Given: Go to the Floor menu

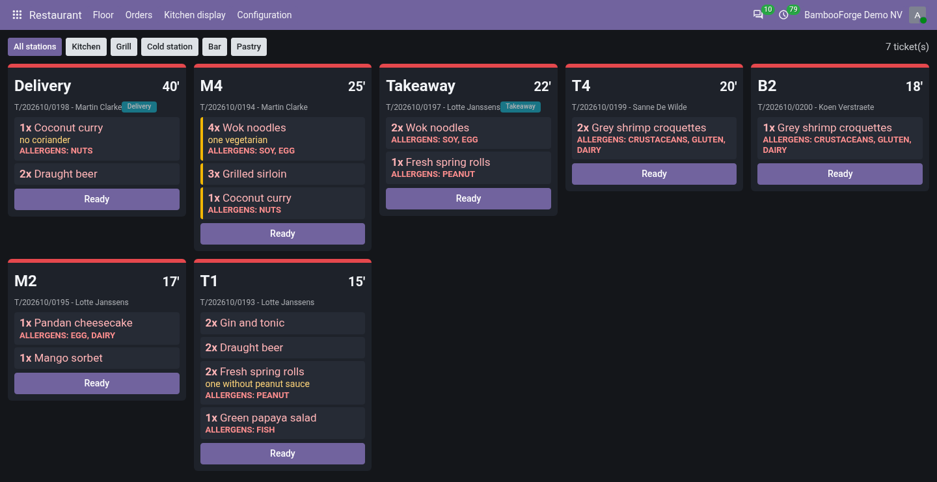Looking at the screenshot, I should tap(103, 15).
